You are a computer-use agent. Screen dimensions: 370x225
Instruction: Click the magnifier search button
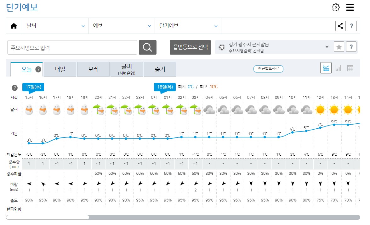[147, 47]
